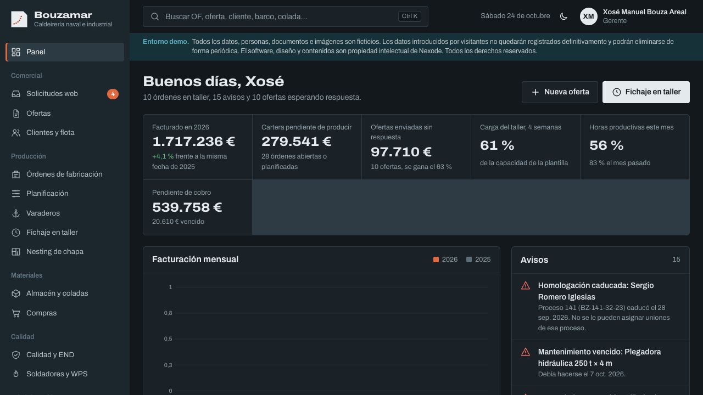The image size is (703, 395).
Task: Click the search magnifier icon
Action: (x=155, y=16)
